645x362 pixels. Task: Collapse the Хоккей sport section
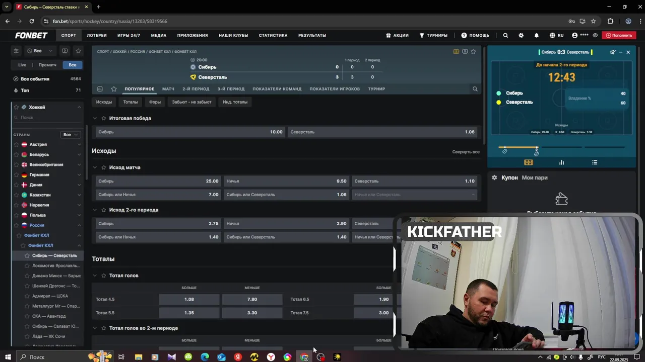(79, 107)
